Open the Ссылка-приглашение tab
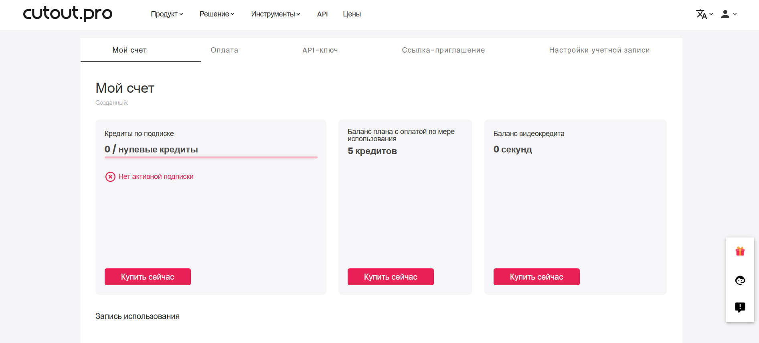Viewport: 759px width, 343px height. pyautogui.click(x=443, y=50)
